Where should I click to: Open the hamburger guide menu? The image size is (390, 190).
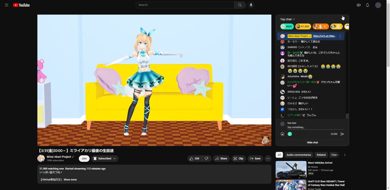pos(6,5)
